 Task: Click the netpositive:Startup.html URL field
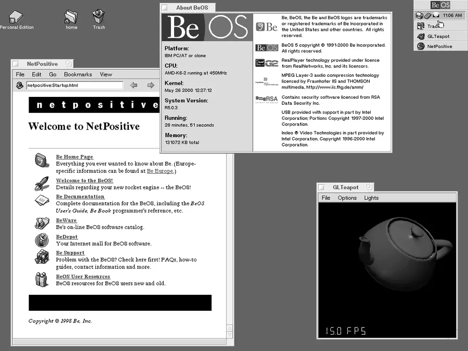click(74, 85)
